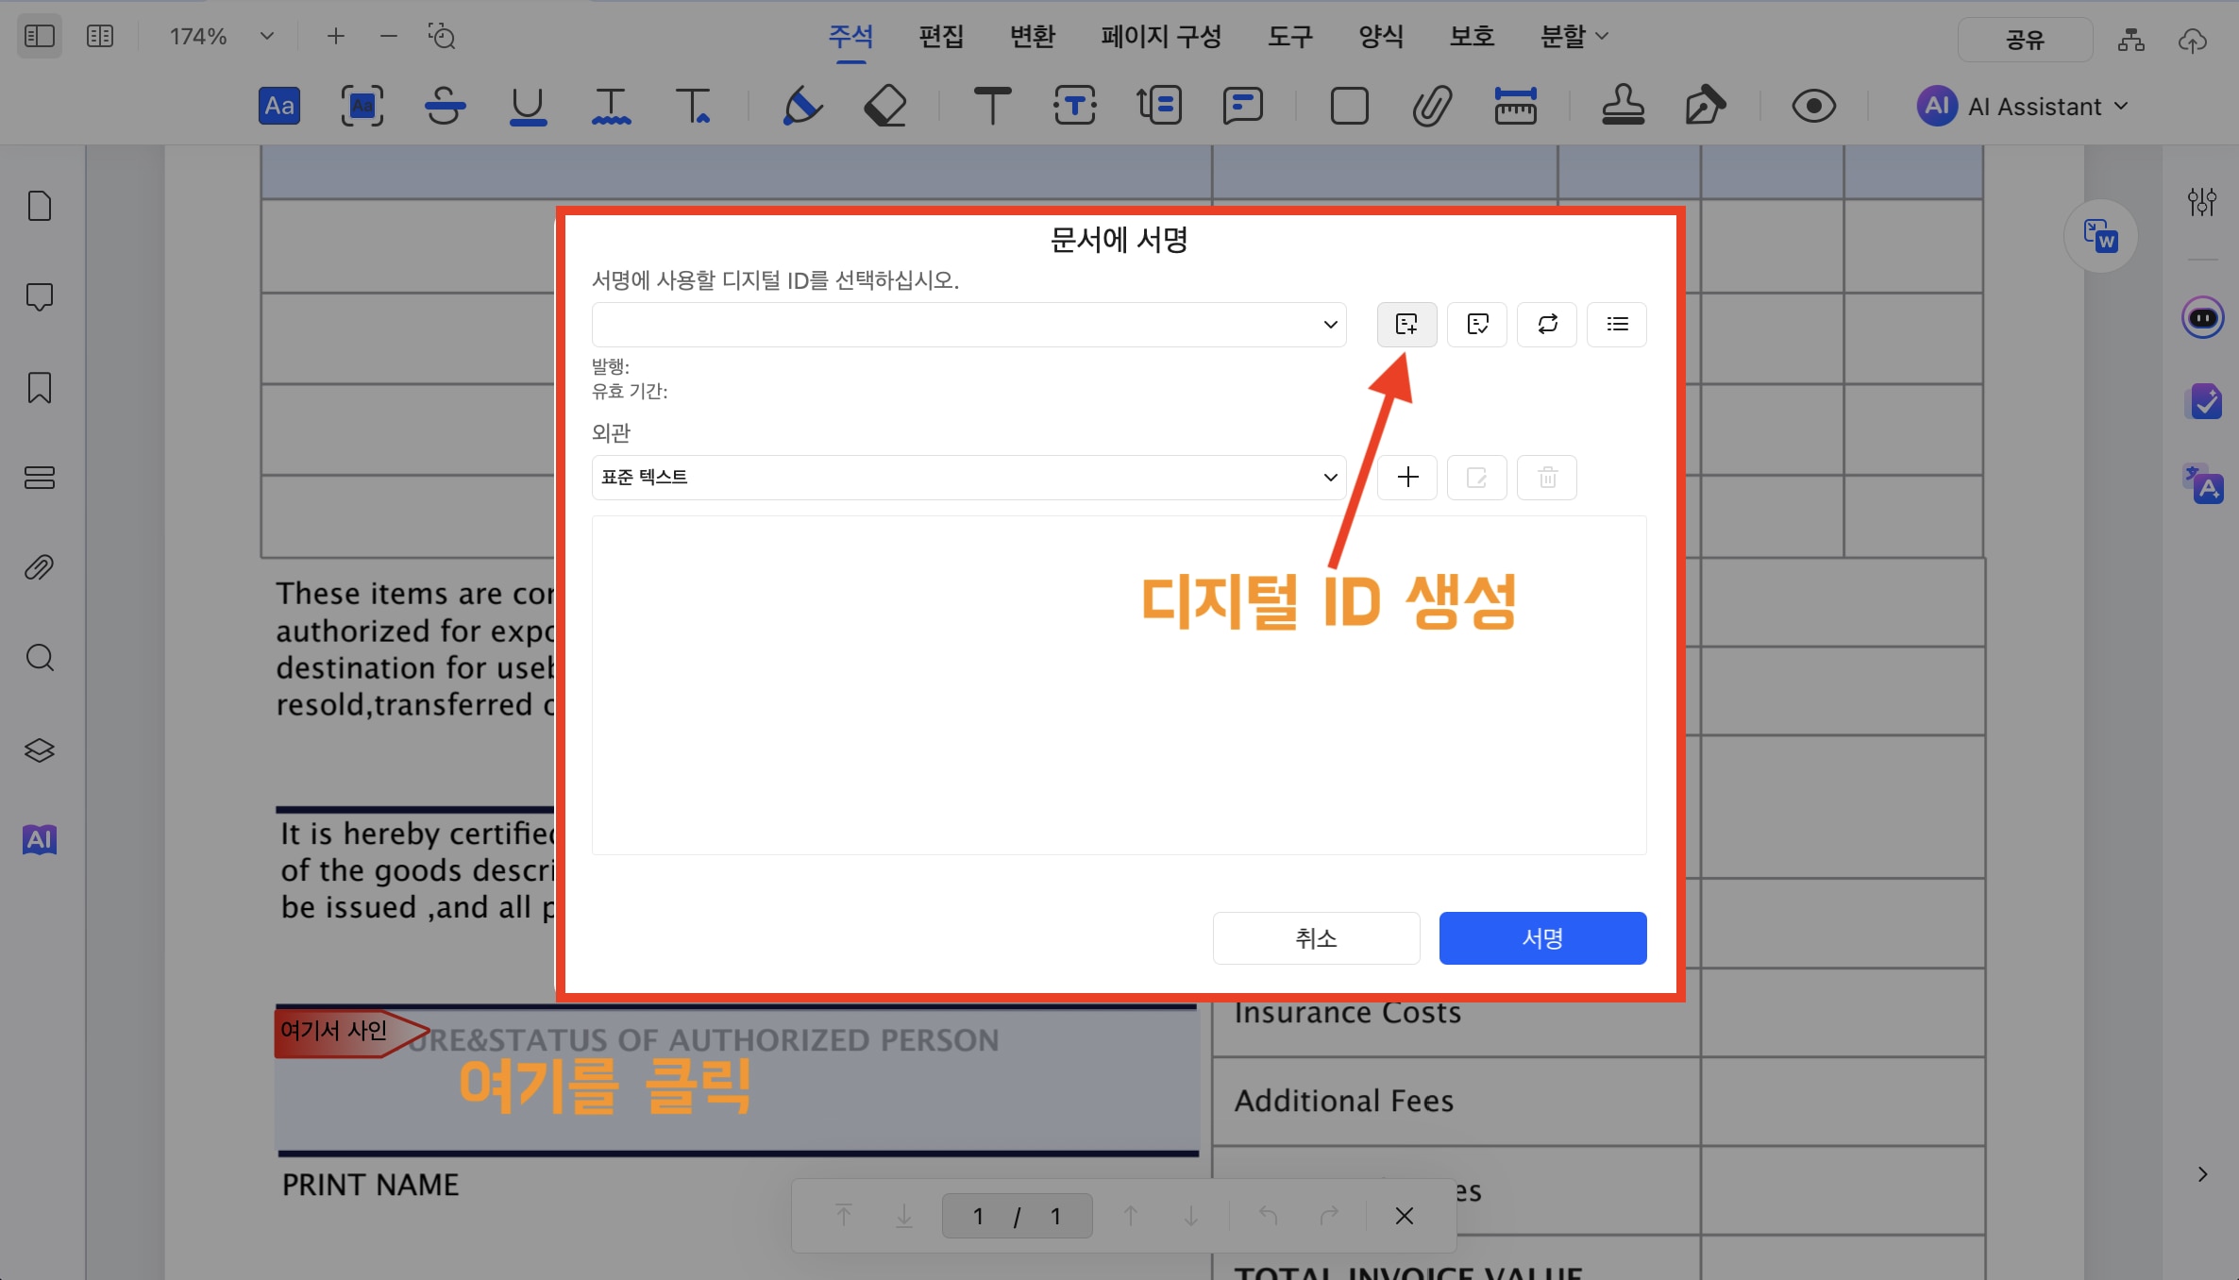The width and height of the screenshot is (2239, 1280).
Task: Click the import digital ID button
Action: 1477,325
